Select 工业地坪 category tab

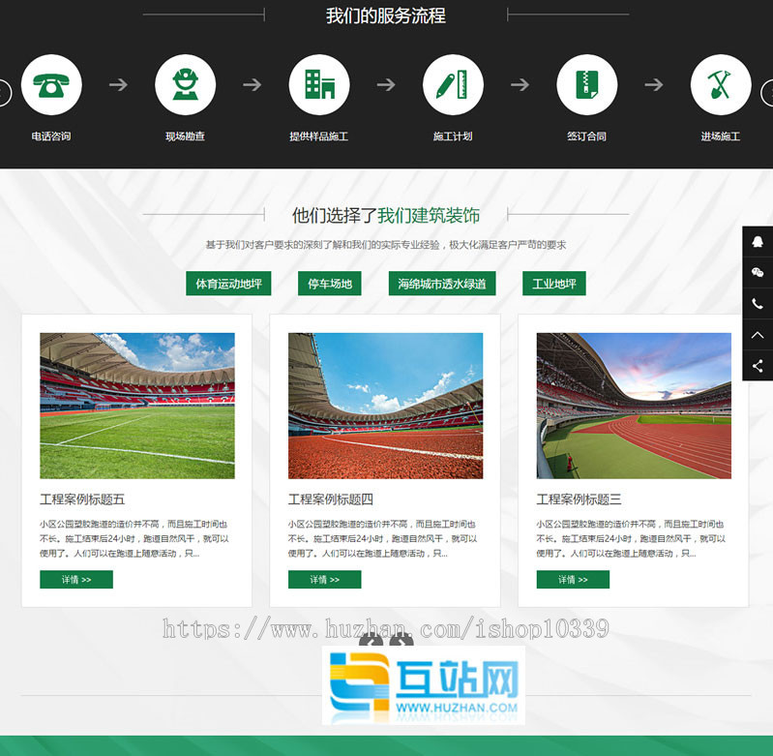pyautogui.click(x=554, y=284)
